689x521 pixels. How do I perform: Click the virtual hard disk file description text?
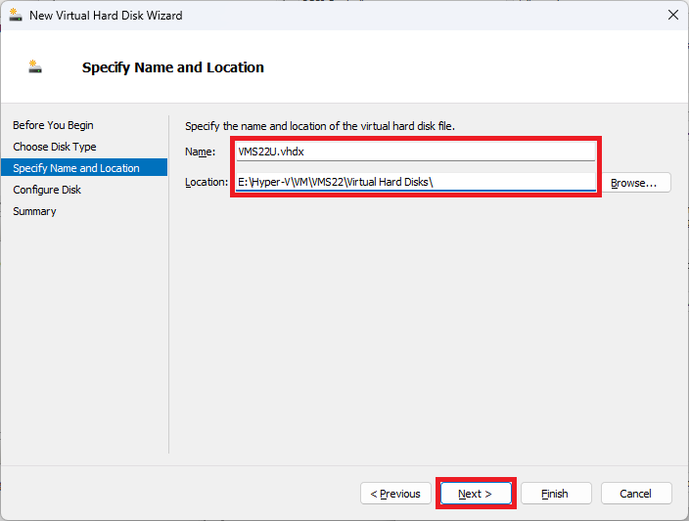320,126
